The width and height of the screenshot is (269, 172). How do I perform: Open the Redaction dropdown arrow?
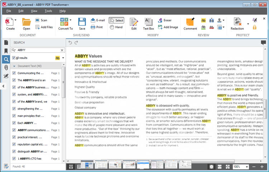click(x=248, y=24)
